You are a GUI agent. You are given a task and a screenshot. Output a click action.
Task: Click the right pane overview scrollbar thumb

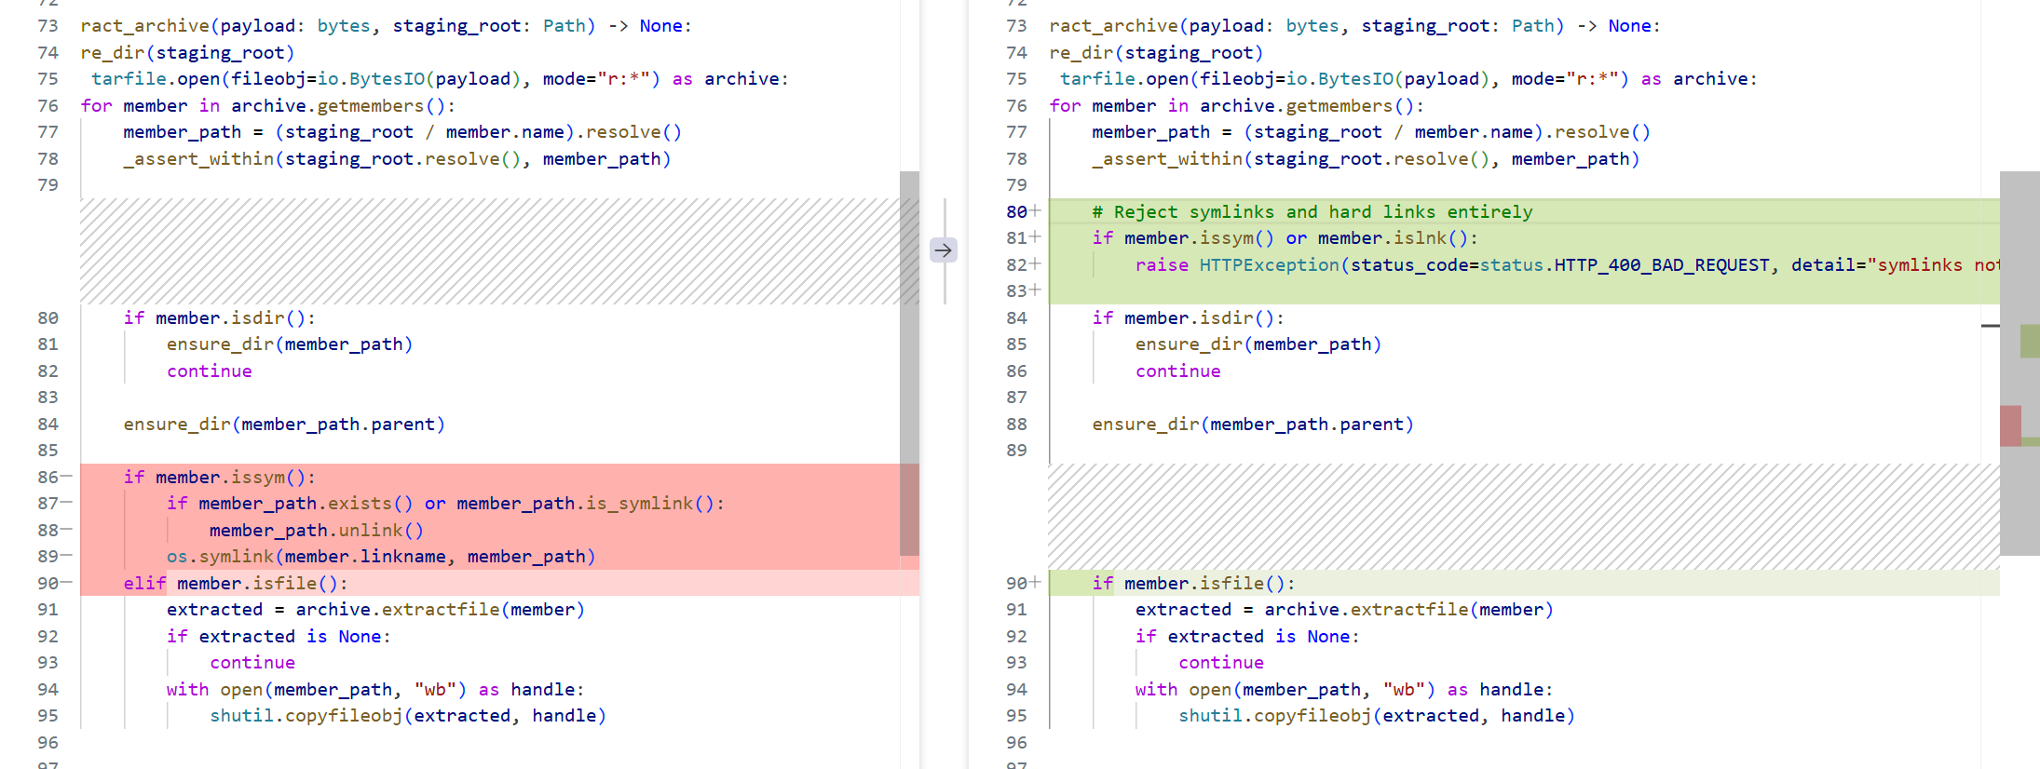click(x=2020, y=363)
